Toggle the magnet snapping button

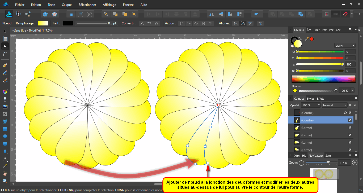pyautogui.click(x=345, y=14)
